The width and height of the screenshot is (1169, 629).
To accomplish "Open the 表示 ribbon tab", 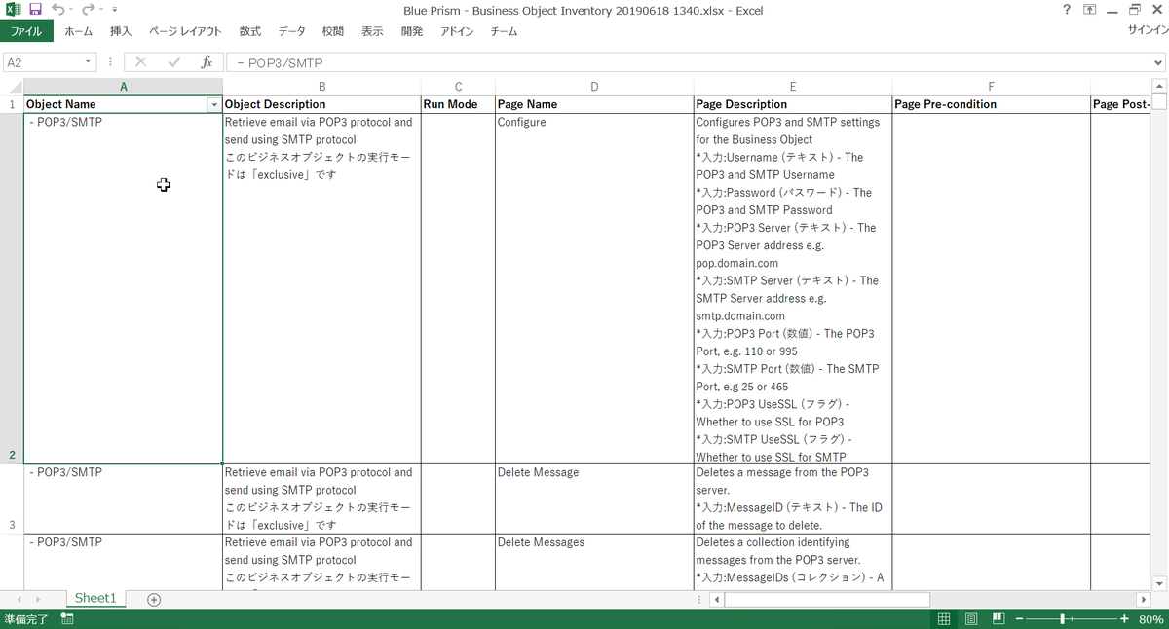I will (372, 31).
